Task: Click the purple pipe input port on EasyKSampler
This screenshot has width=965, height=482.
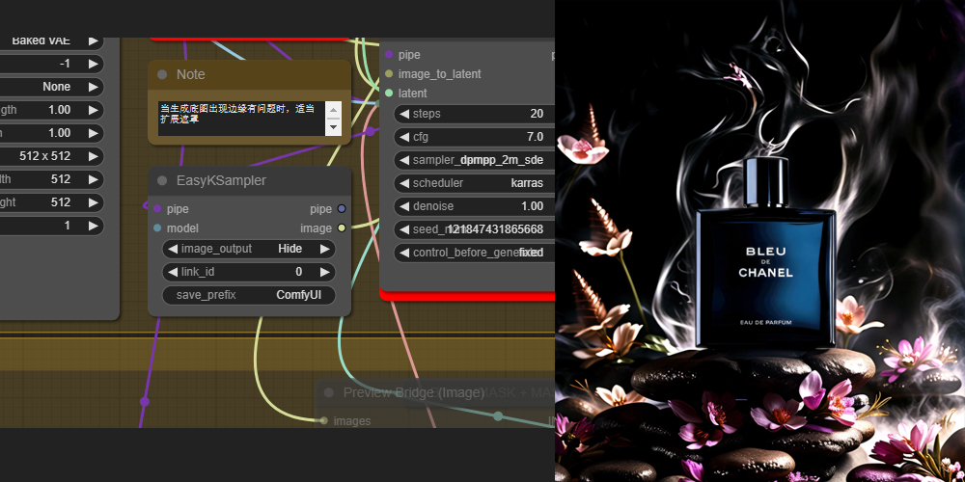Action: coord(157,209)
